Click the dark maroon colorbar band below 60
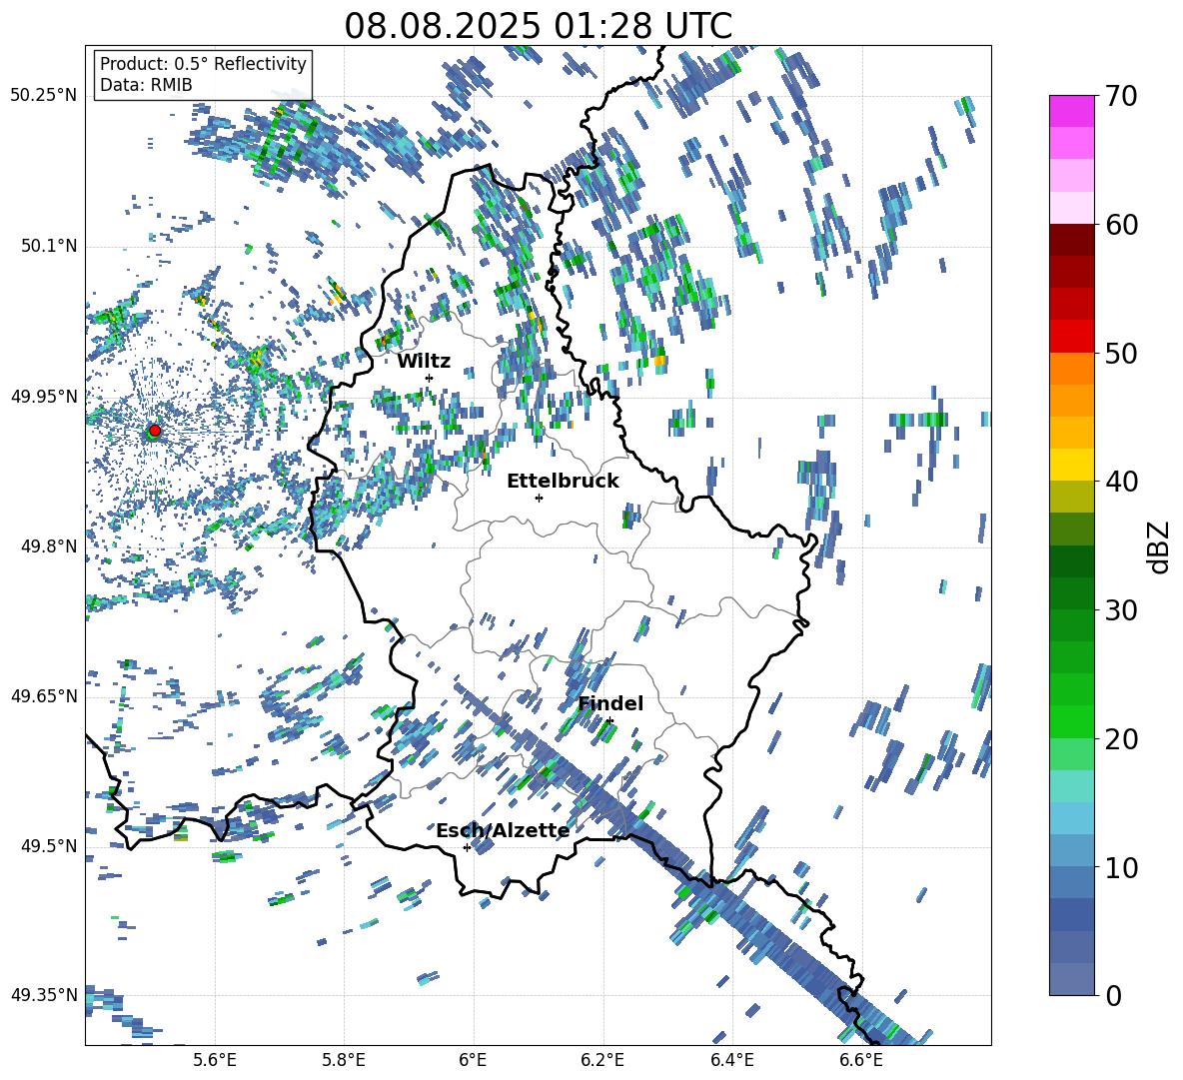This screenshot has width=1183, height=1080. click(x=1071, y=240)
